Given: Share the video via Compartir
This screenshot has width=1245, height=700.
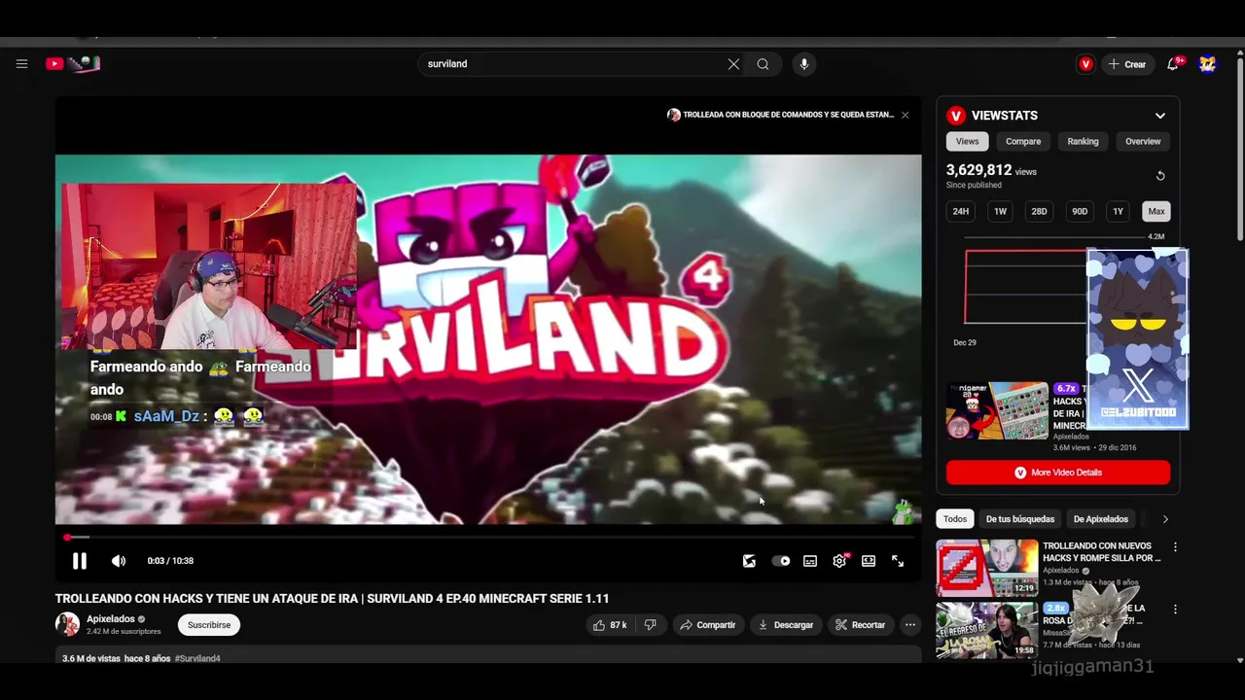Looking at the screenshot, I should pos(707,625).
